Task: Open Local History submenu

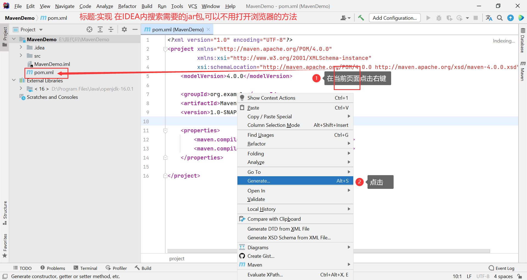Action: click(x=295, y=209)
